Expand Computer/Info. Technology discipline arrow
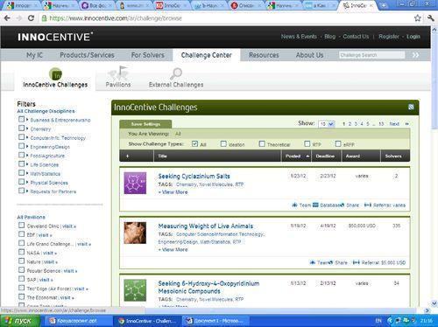438x327 pixels. 27,137
